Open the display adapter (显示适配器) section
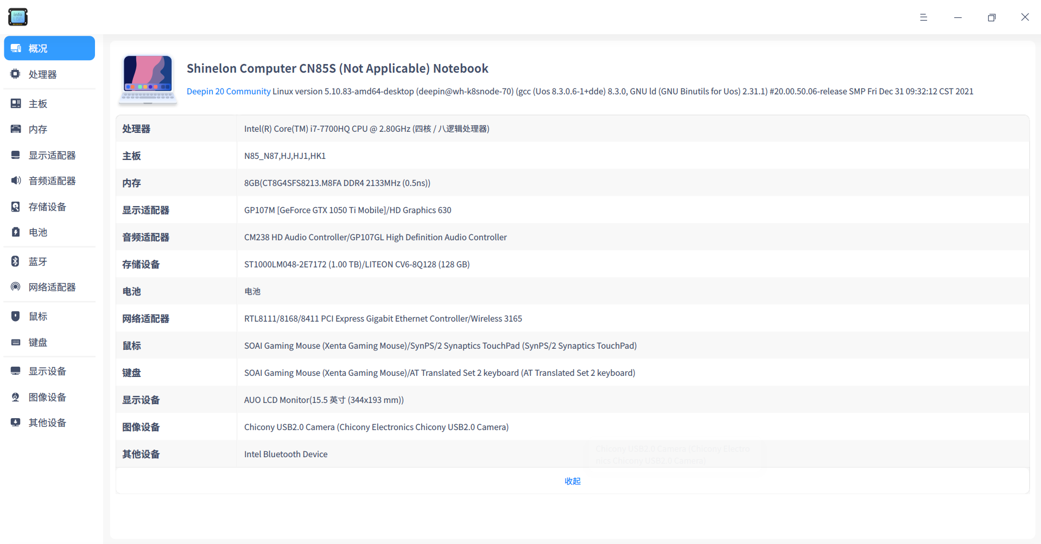 click(52, 155)
